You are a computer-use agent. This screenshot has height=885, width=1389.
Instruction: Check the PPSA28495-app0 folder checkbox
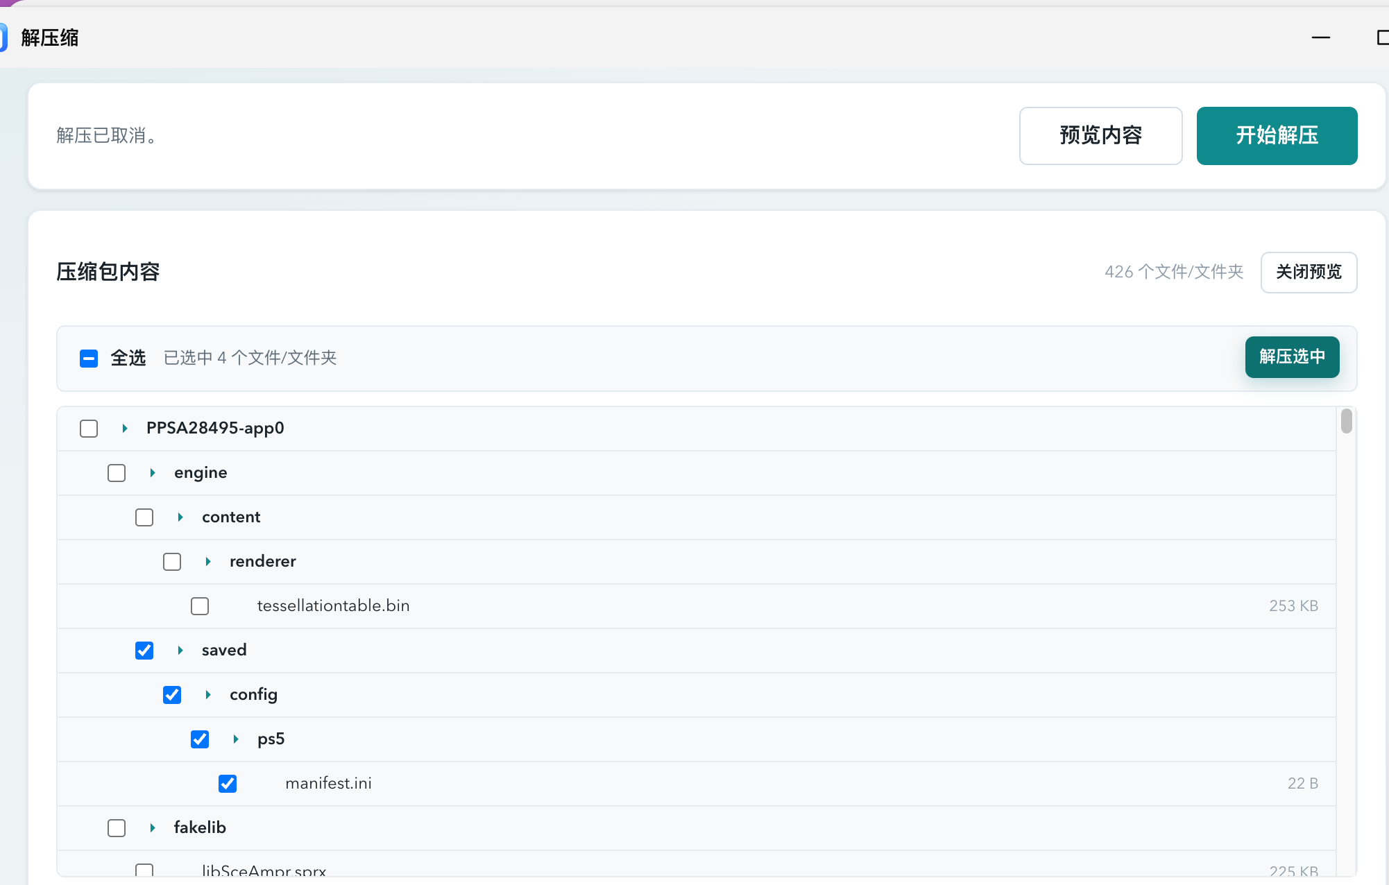[89, 429]
